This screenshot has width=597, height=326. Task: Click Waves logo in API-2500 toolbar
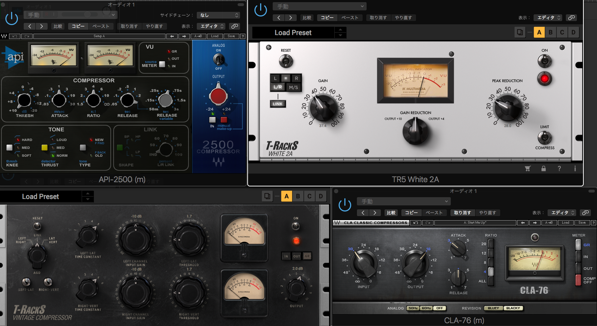(x=4, y=36)
